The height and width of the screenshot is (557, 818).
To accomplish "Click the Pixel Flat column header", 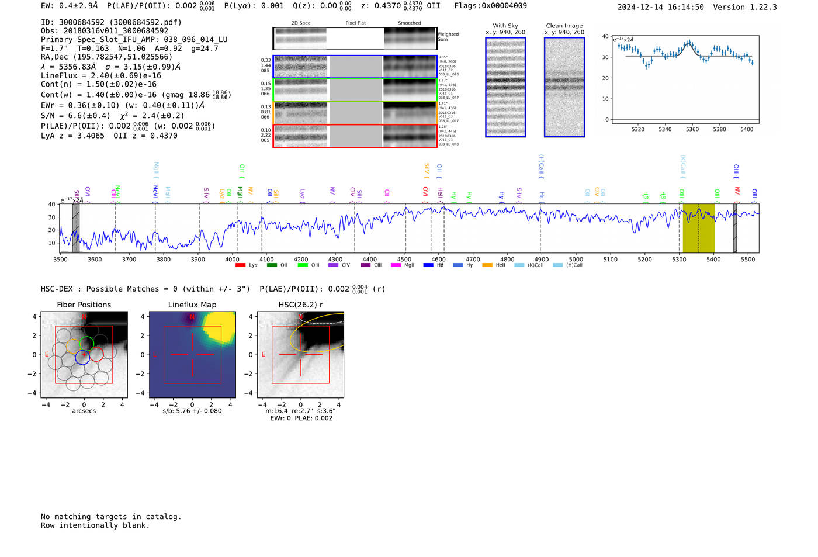I will (x=355, y=23).
